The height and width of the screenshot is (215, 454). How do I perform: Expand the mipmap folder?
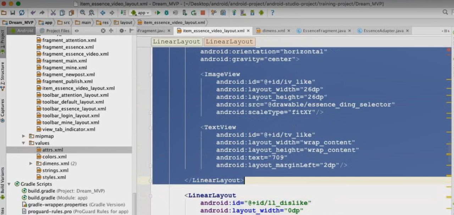click(24, 136)
